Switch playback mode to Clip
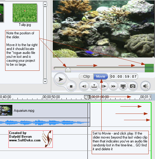The width and height of the screenshot is (155, 159). pyautogui.click(x=87, y=76)
